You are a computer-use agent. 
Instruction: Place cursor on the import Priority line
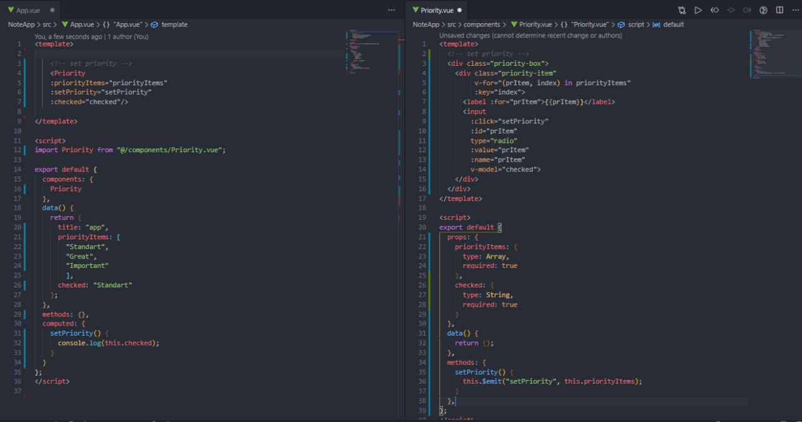130,150
